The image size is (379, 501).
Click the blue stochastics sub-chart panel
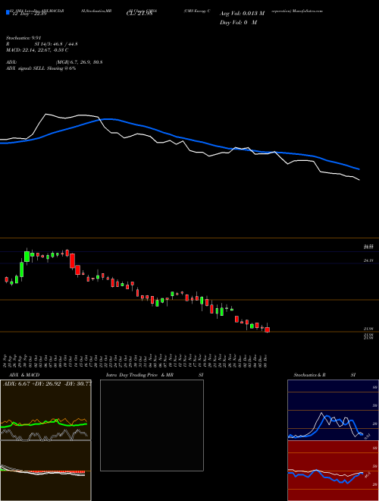click(x=333, y=410)
